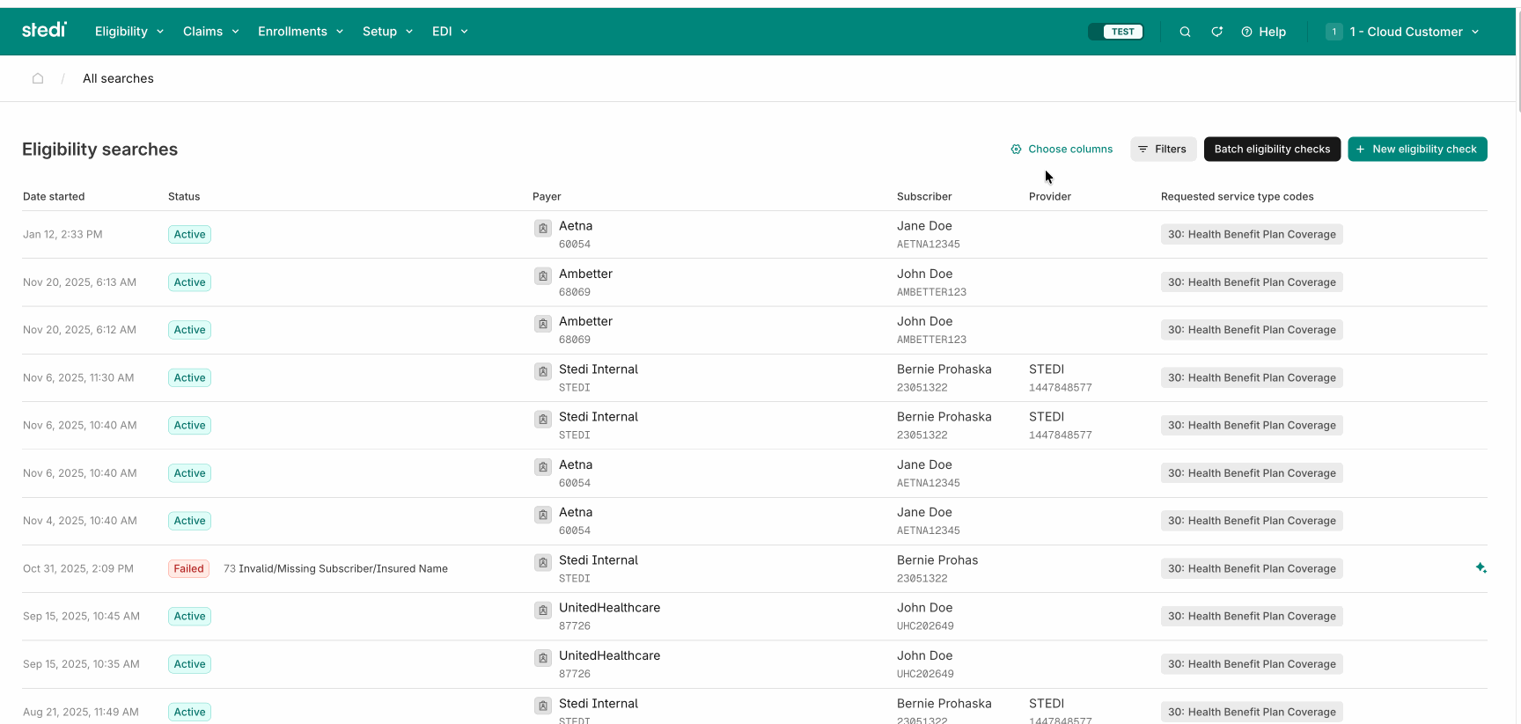Click the page vertical scrollbar

tap(1518, 62)
